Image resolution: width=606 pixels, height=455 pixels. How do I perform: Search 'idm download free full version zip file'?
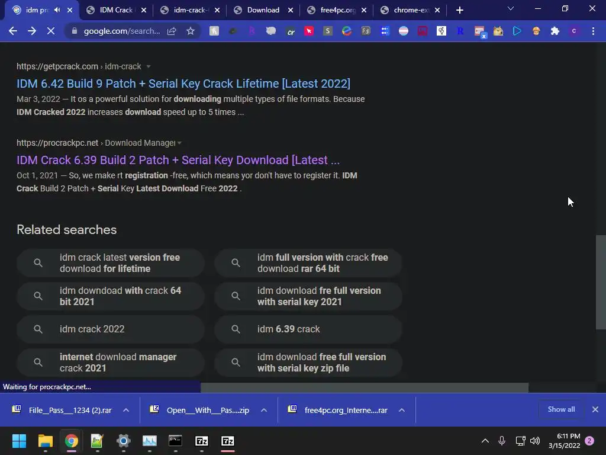pyautogui.click(x=308, y=363)
